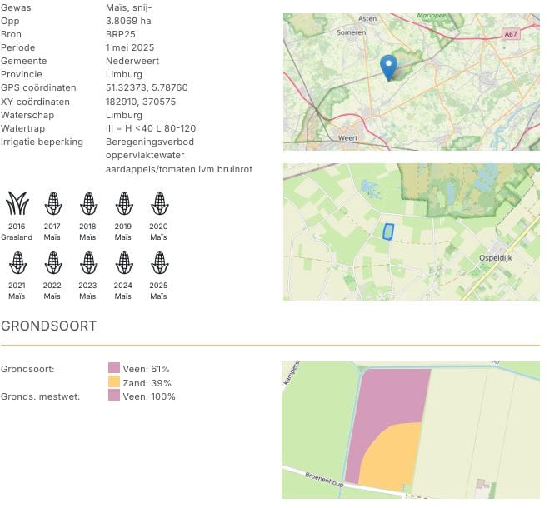Click the 2025 Maïs corn icon
Image resolution: width=549 pixels, height=508 pixels.
coord(159,263)
